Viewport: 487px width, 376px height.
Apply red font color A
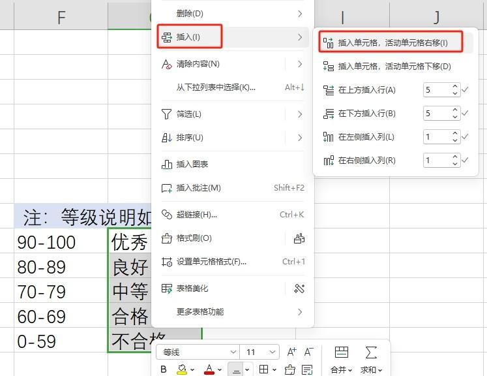(x=209, y=369)
